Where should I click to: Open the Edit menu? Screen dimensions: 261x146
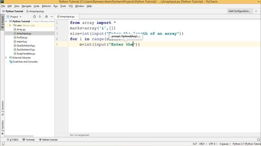[x=9, y=6]
